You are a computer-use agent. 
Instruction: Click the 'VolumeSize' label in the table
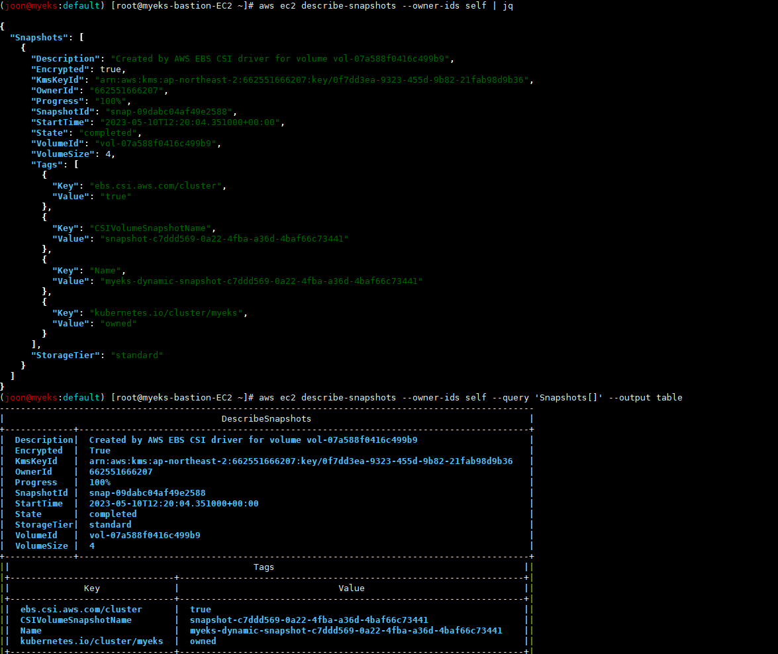[x=41, y=546]
